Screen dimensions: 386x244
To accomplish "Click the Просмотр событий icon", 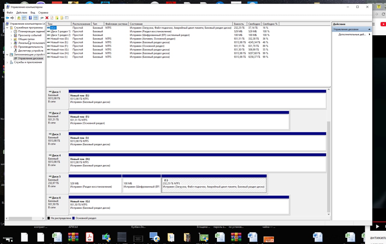I will click(x=15, y=35).
